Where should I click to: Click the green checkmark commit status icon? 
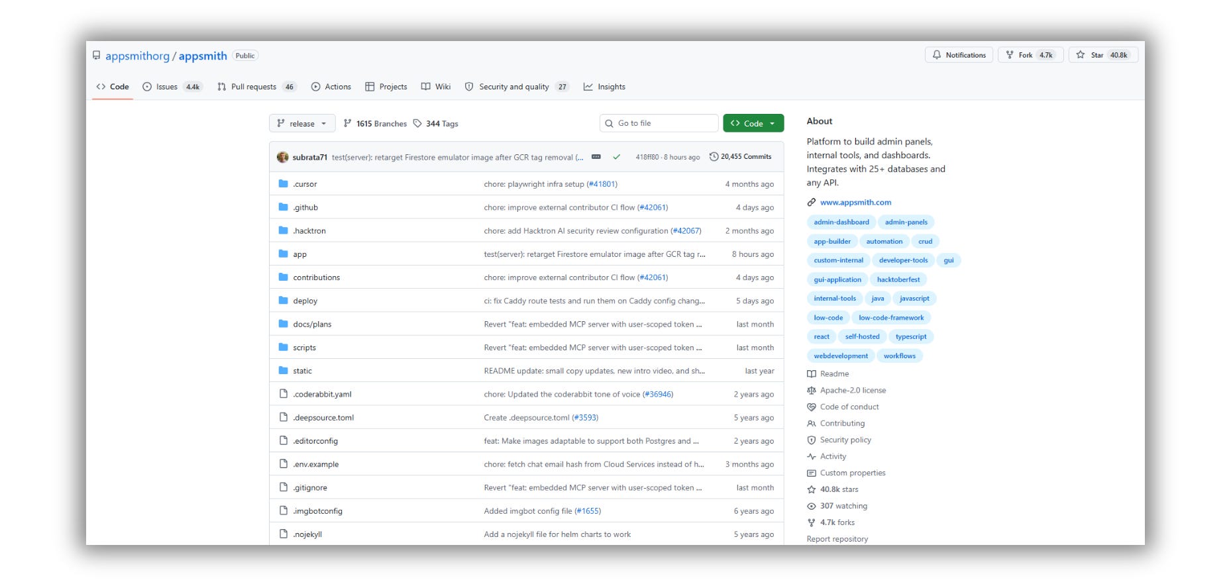coord(617,157)
